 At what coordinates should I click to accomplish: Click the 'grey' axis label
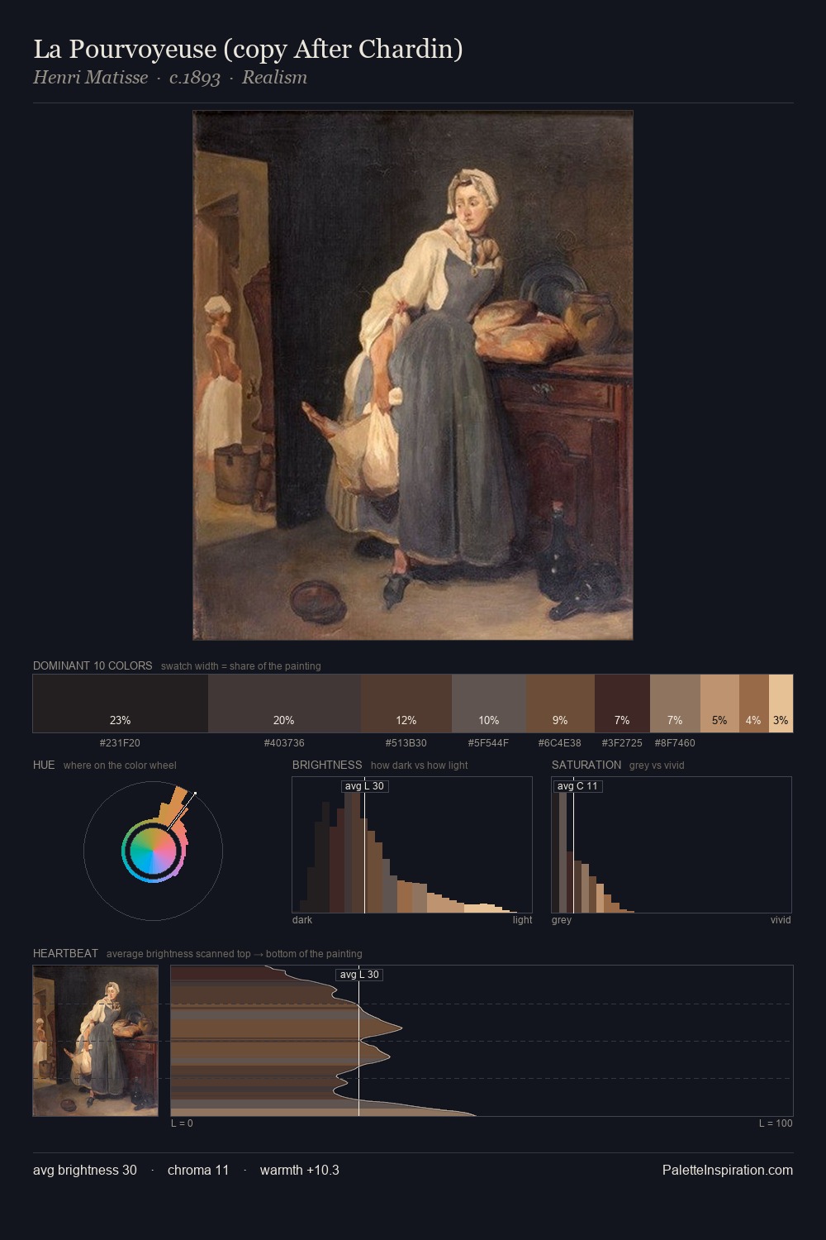tap(562, 920)
